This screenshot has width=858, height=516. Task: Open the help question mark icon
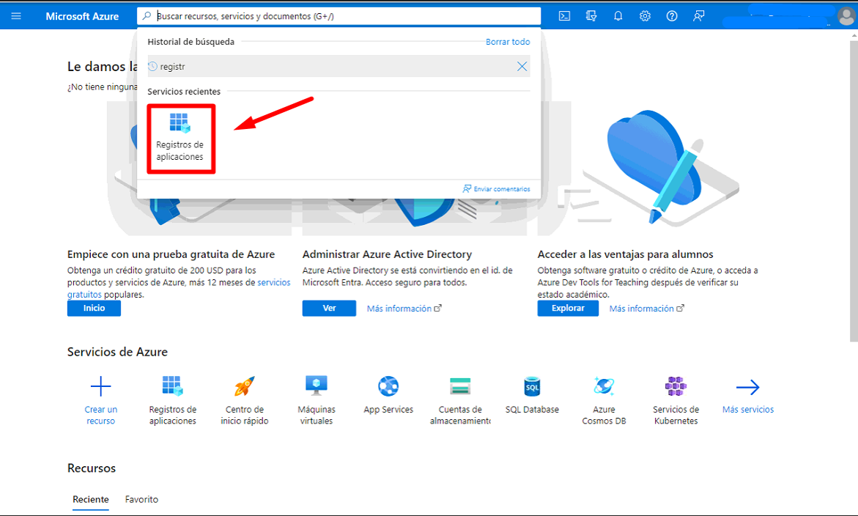pos(671,16)
